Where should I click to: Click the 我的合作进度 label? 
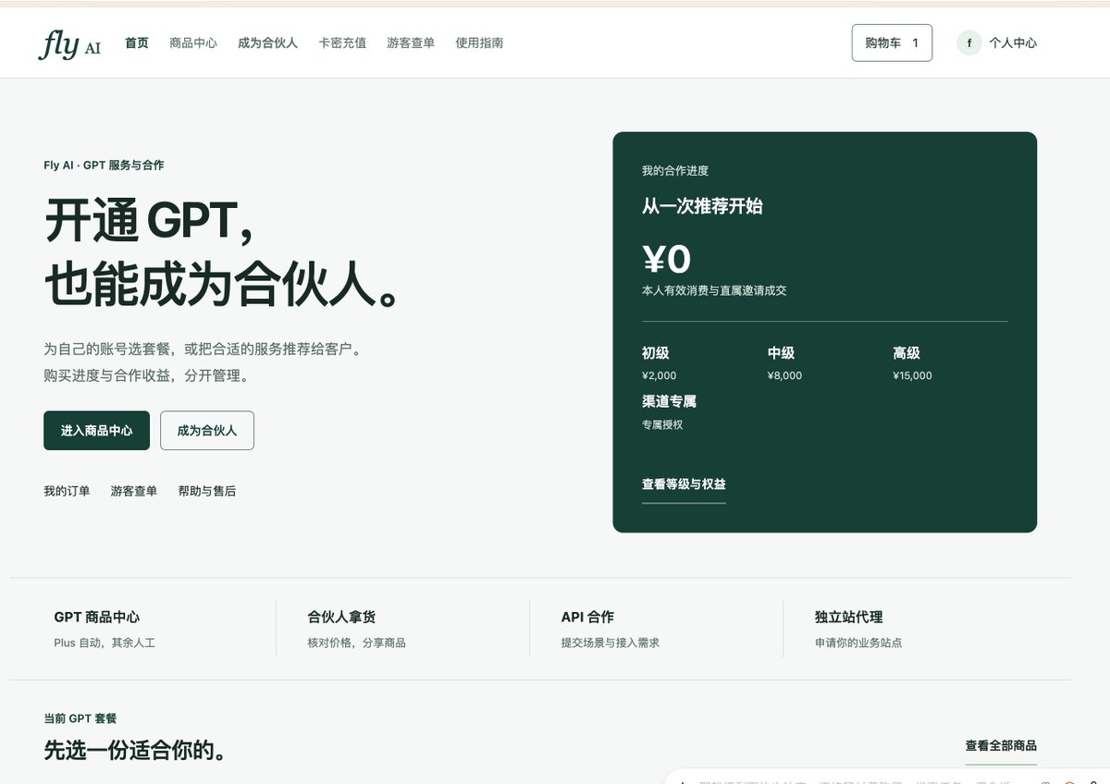point(675,171)
